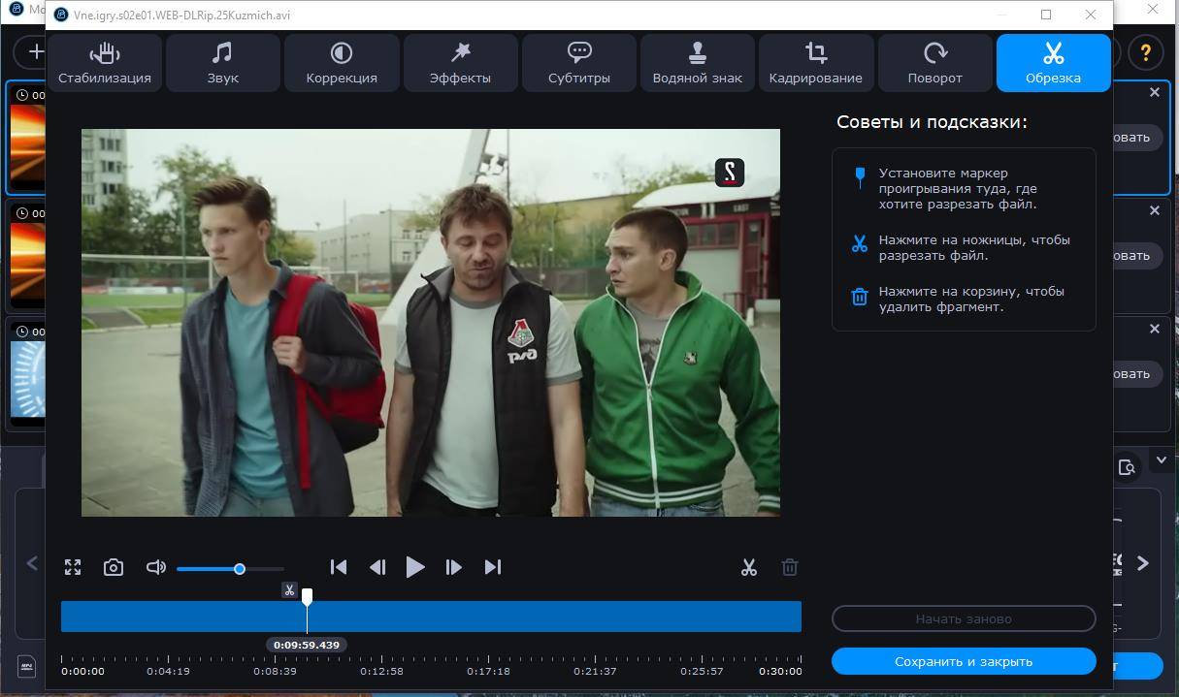
Task: Open the Кадрирование tab
Action: pos(816,63)
